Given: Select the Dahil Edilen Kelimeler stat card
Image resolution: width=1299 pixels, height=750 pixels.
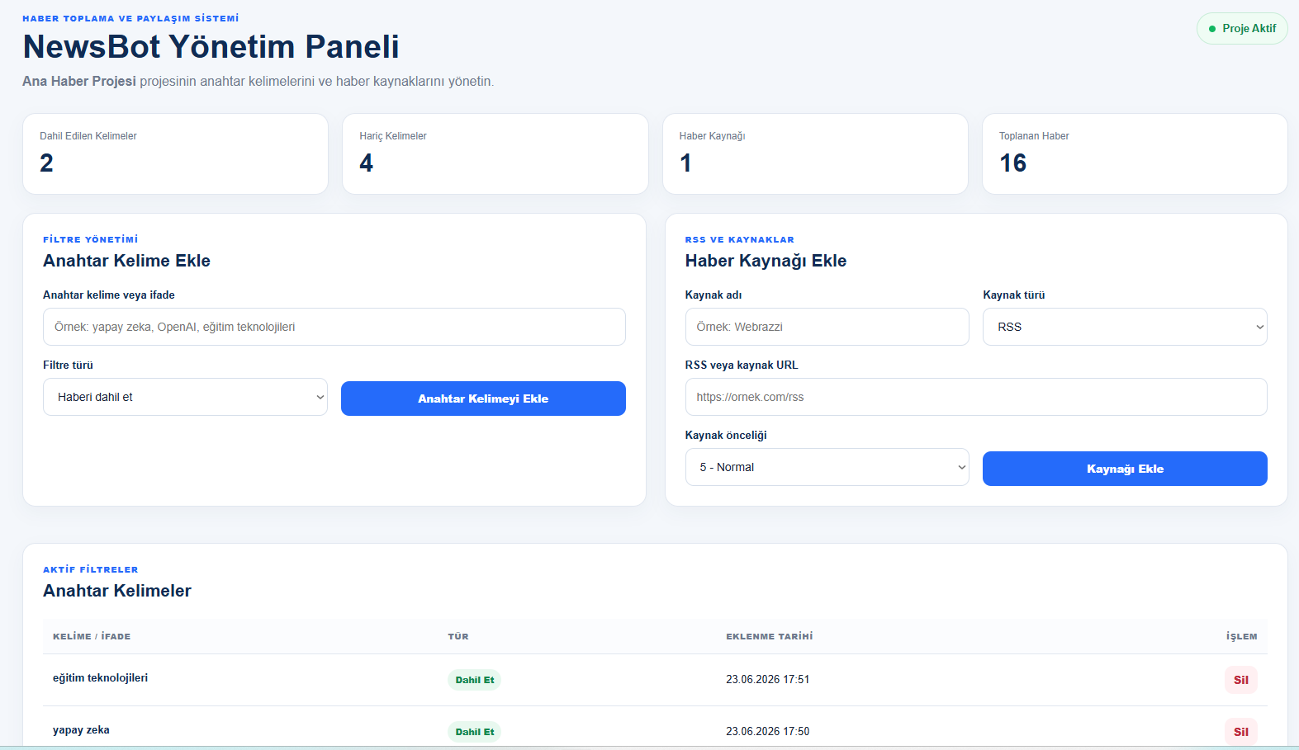Looking at the screenshot, I should [x=175, y=153].
